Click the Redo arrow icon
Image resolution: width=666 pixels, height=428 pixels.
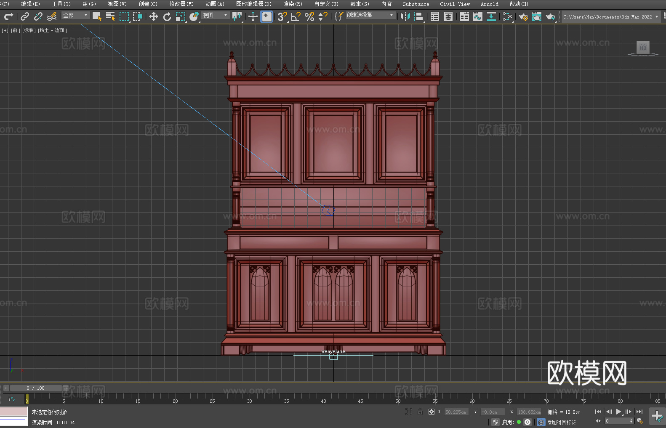tap(8, 16)
